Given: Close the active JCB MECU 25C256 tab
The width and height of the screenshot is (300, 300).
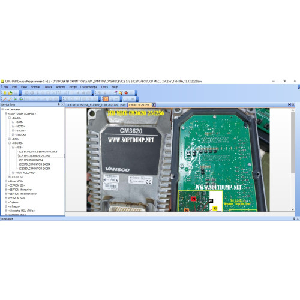Looking at the screenshot, I should (x=154, y=105).
